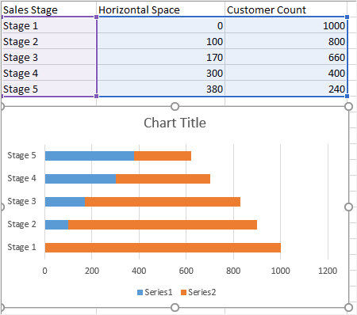Click the orange Series2 bar for Stage 3

point(163,202)
